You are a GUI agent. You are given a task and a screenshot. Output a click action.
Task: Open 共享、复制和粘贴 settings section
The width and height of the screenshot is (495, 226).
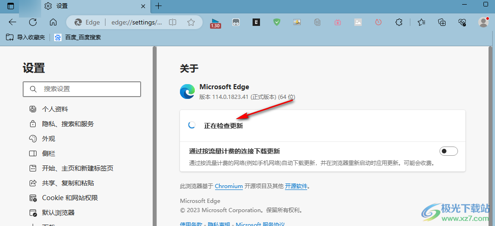62,183
